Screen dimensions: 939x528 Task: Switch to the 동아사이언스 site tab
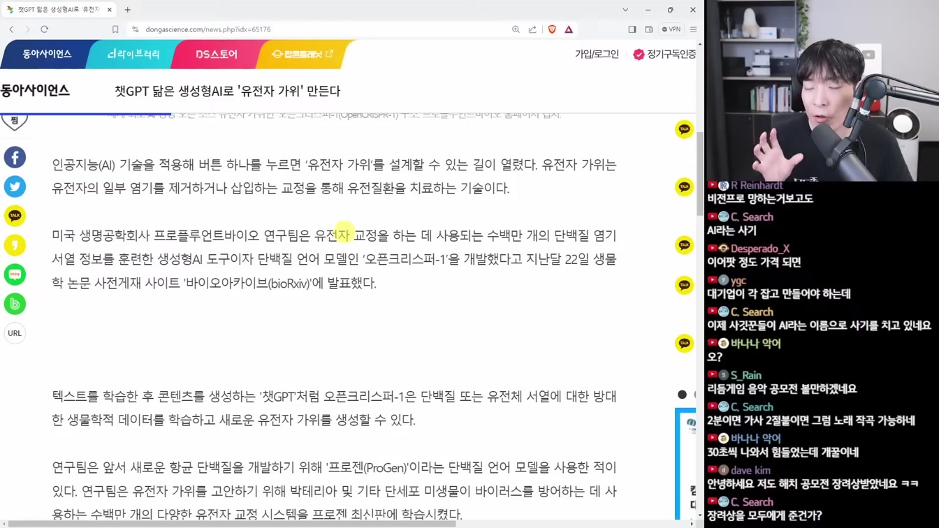(46, 54)
